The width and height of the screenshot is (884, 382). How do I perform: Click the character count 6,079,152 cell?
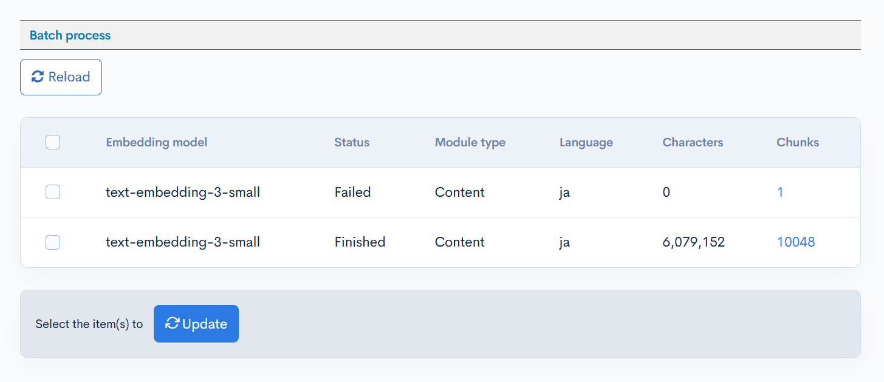[693, 242]
